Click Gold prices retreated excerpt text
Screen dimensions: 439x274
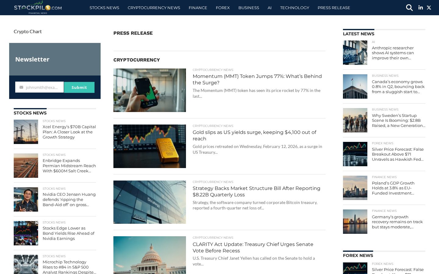(257, 149)
